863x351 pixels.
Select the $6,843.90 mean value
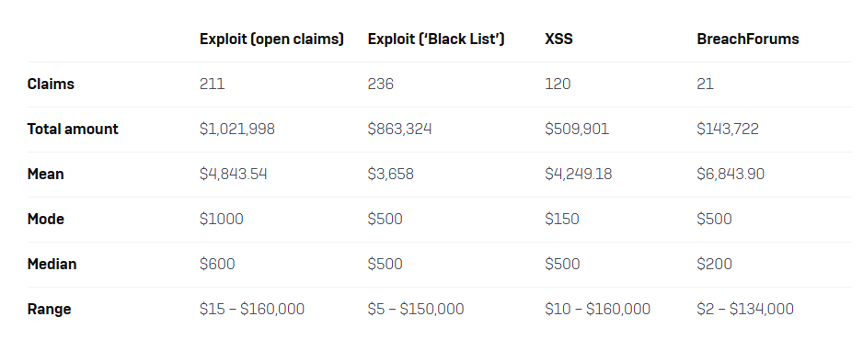731,175
